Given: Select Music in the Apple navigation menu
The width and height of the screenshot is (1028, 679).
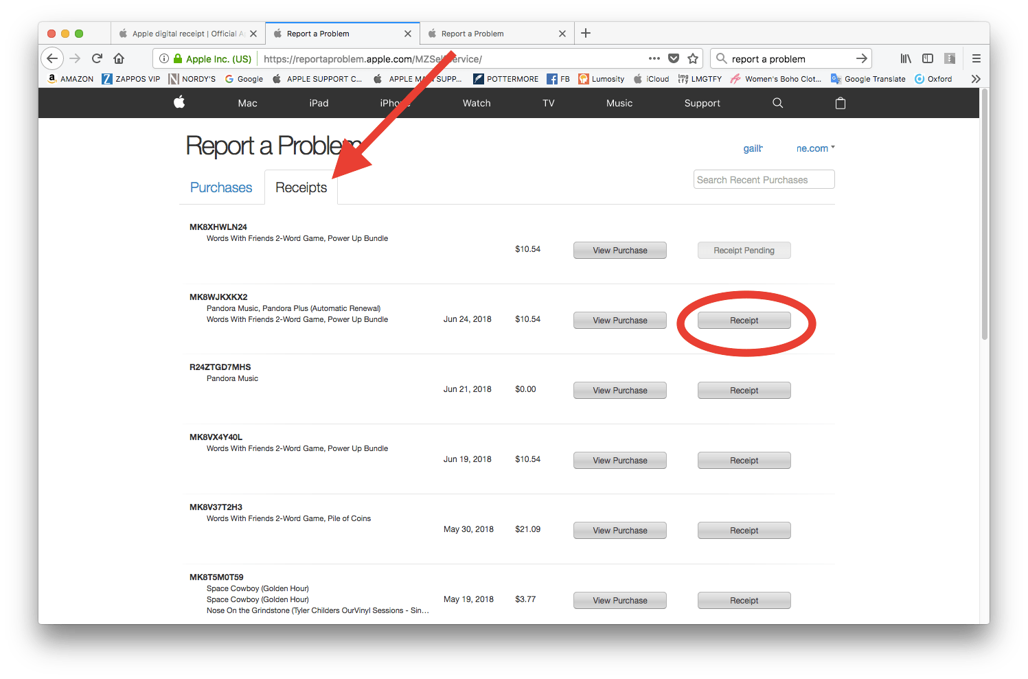Looking at the screenshot, I should pyautogui.click(x=619, y=102).
